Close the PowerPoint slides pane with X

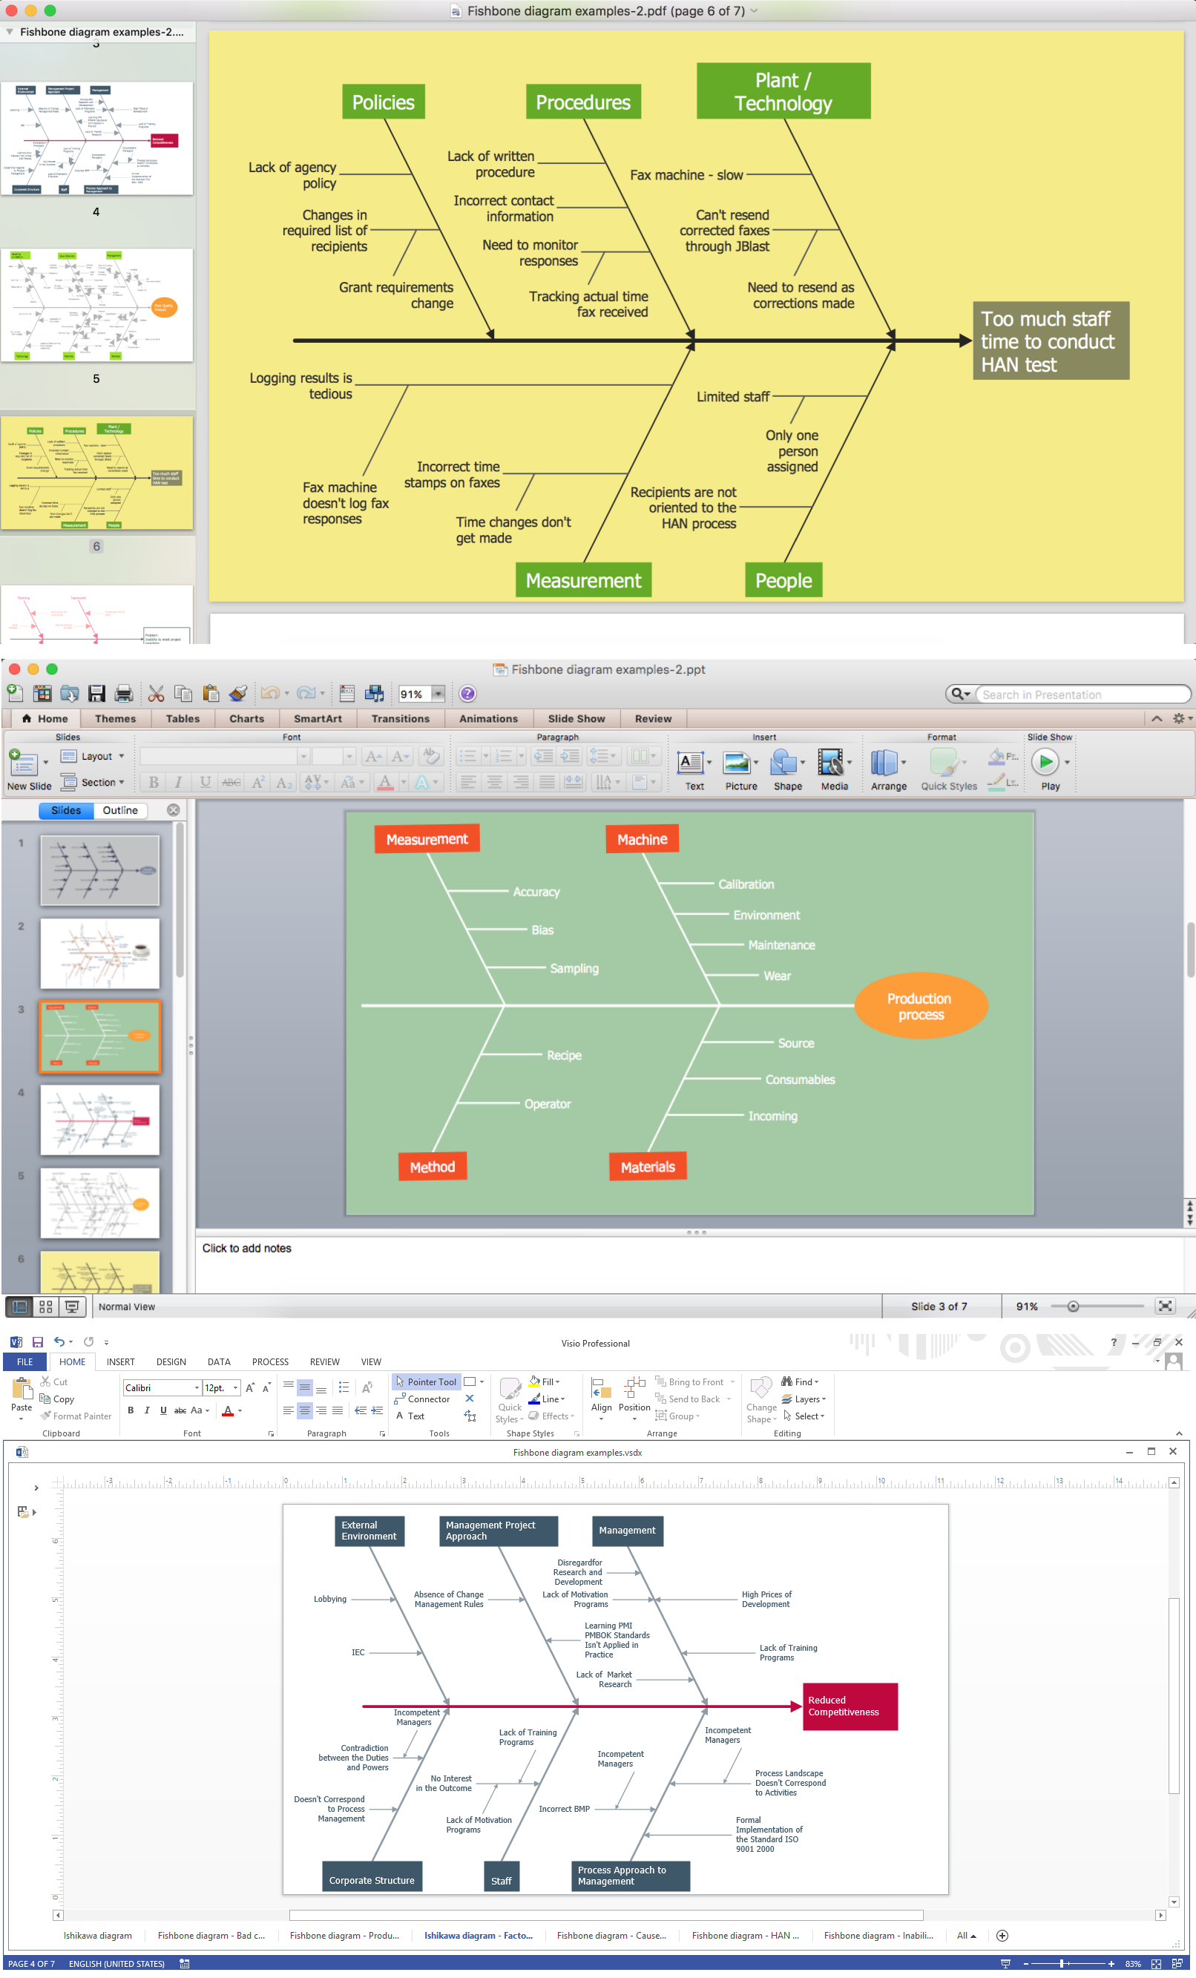click(174, 810)
